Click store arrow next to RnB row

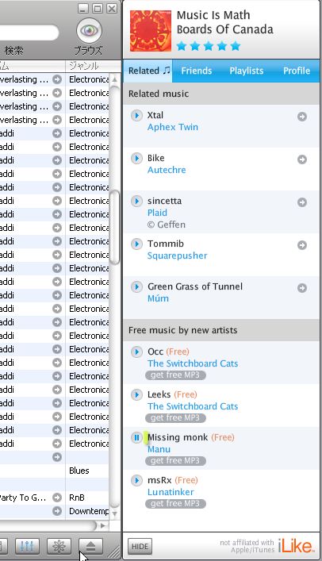click(x=57, y=498)
